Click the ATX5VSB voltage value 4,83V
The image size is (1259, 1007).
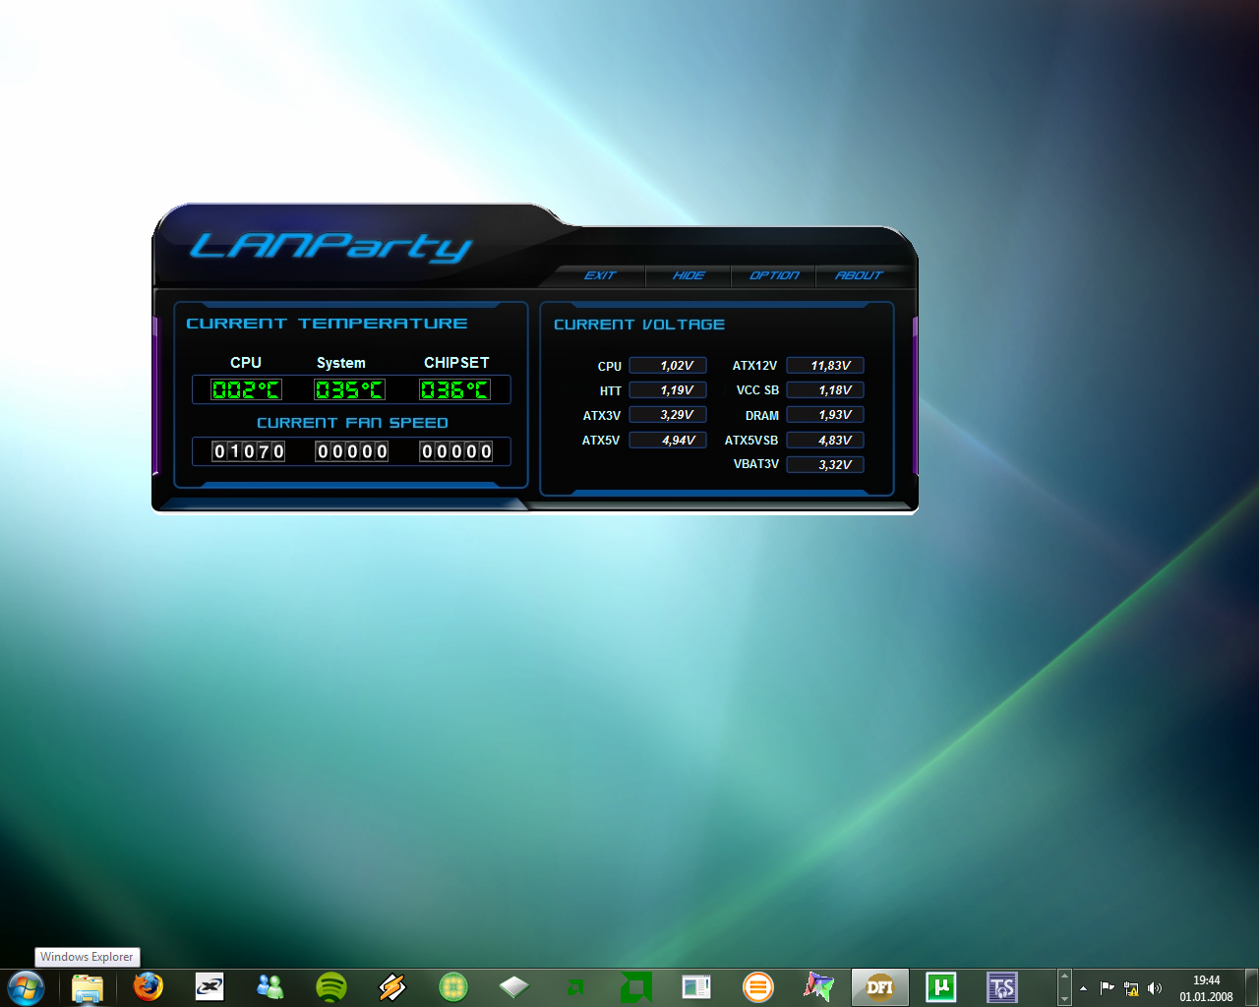pos(825,441)
